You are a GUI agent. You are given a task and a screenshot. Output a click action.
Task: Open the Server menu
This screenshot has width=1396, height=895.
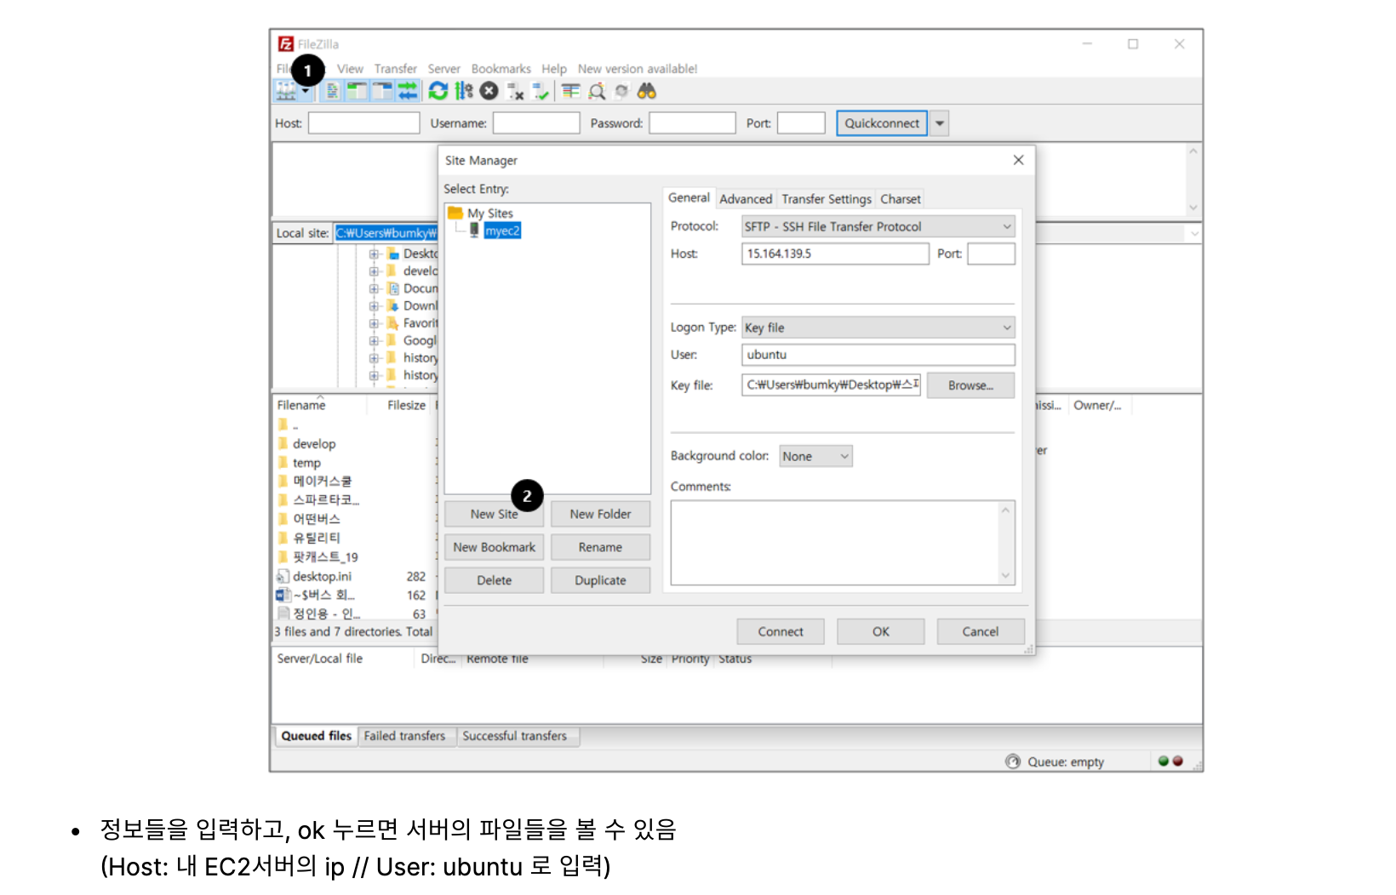443,69
